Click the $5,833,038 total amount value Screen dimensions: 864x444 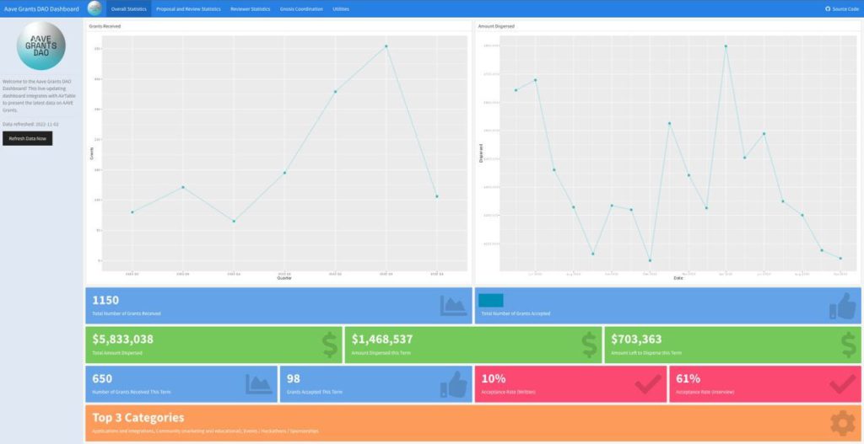[x=123, y=340]
